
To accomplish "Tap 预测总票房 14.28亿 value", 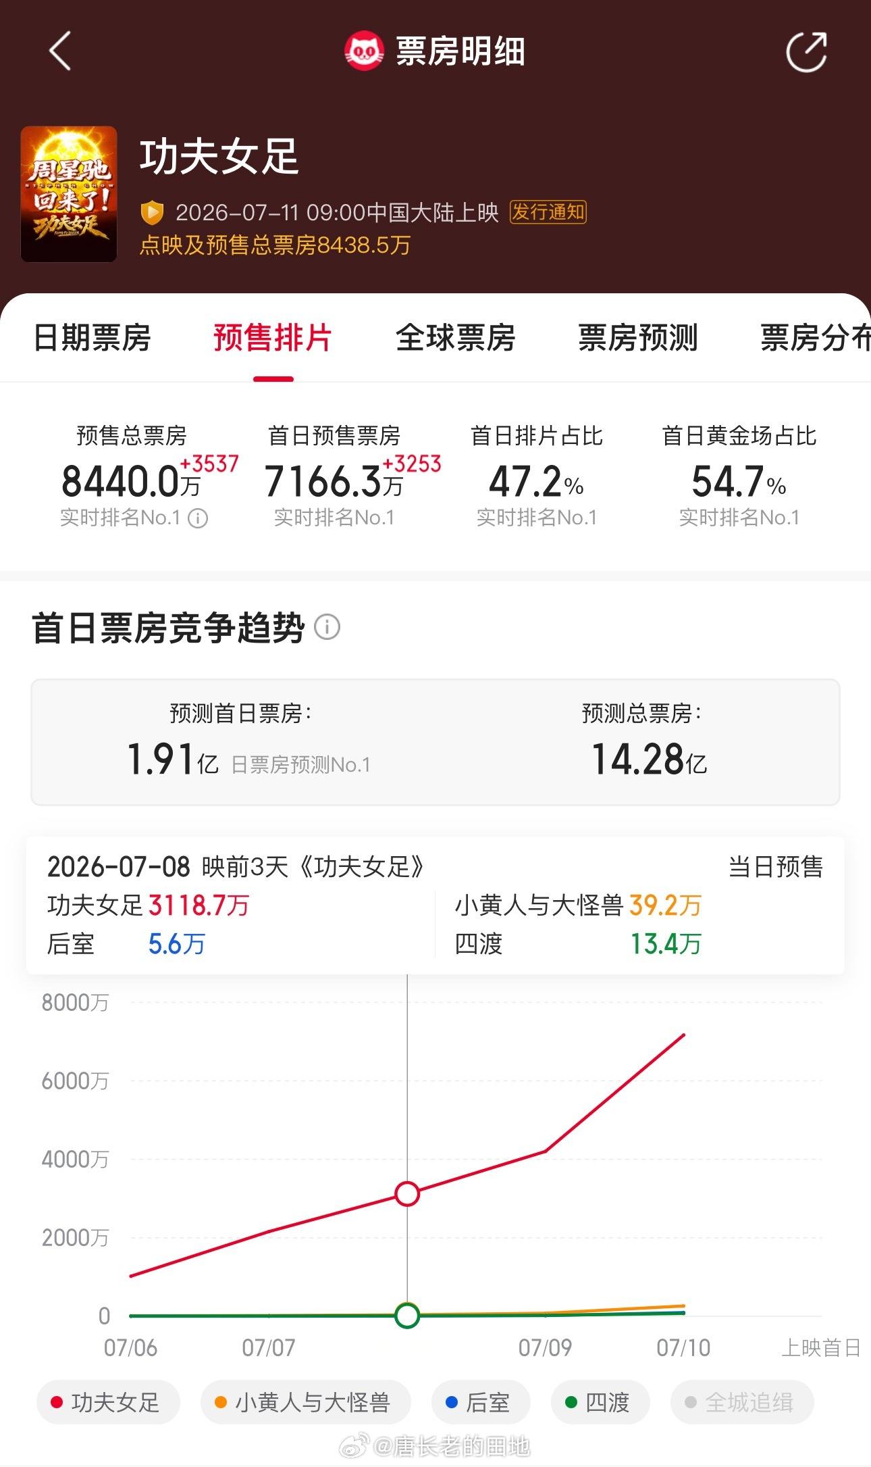I will point(649,759).
